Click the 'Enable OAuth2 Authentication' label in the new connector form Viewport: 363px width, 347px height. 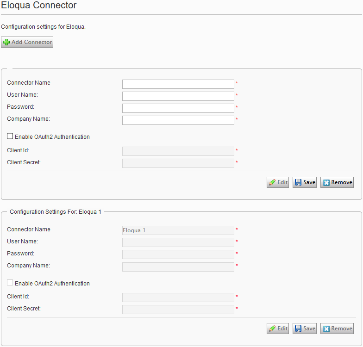tap(52, 137)
